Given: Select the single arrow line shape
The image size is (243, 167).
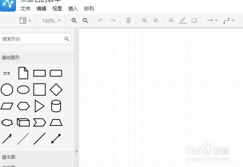Looking at the screenshot, I should (x=7, y=139).
